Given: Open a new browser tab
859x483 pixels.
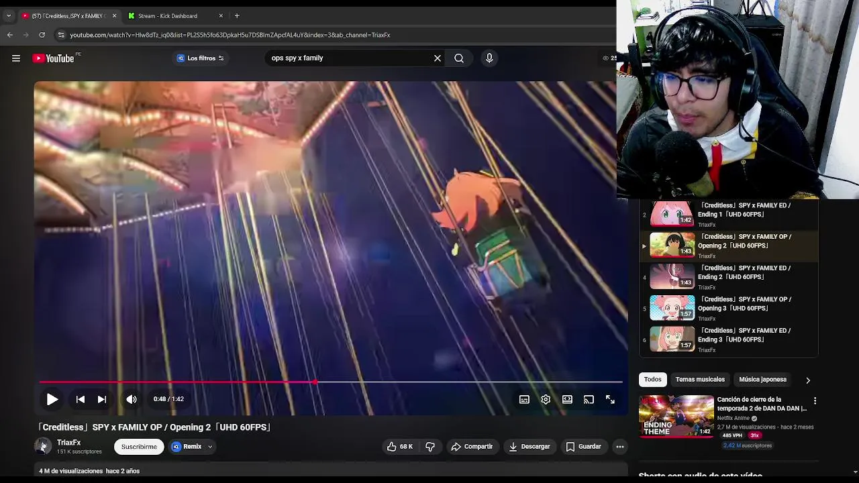Looking at the screenshot, I should pos(237,15).
